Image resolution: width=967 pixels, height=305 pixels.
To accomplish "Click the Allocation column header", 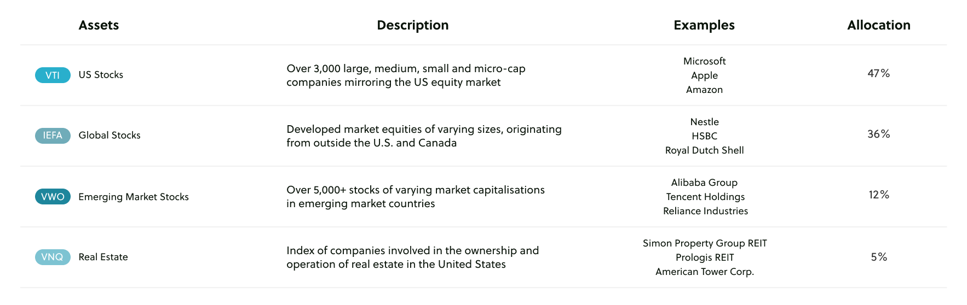I will pyautogui.click(x=879, y=25).
